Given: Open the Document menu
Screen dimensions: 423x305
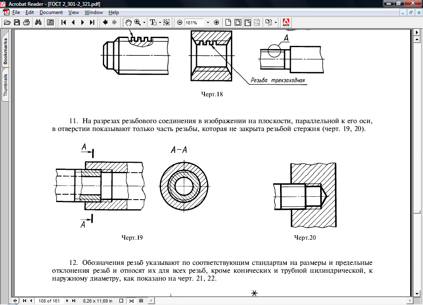Looking at the screenshot, I should click(x=51, y=12).
